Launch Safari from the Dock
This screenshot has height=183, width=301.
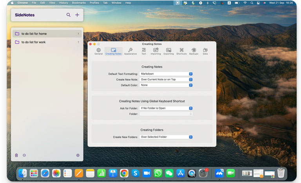[45, 173]
